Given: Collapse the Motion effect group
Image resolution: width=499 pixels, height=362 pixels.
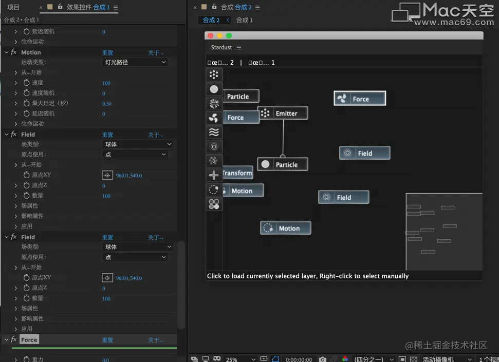Looking at the screenshot, I should [x=6, y=52].
